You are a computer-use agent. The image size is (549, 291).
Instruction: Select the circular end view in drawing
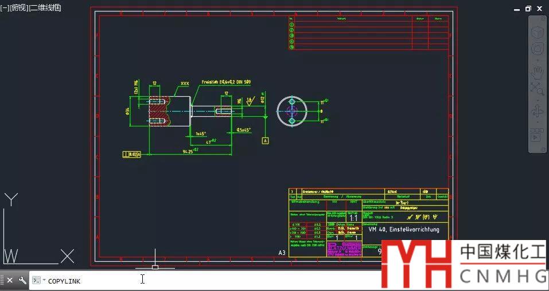pyautogui.click(x=292, y=111)
